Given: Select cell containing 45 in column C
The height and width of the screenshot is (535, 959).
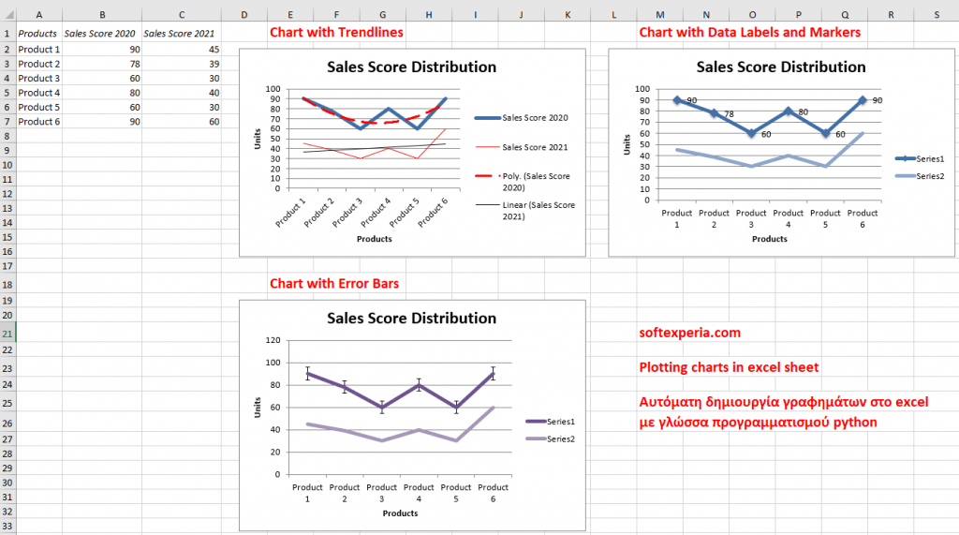Looking at the screenshot, I should pos(180,49).
